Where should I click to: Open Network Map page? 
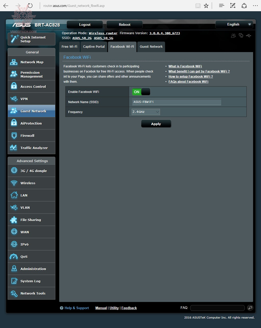coord(31,62)
